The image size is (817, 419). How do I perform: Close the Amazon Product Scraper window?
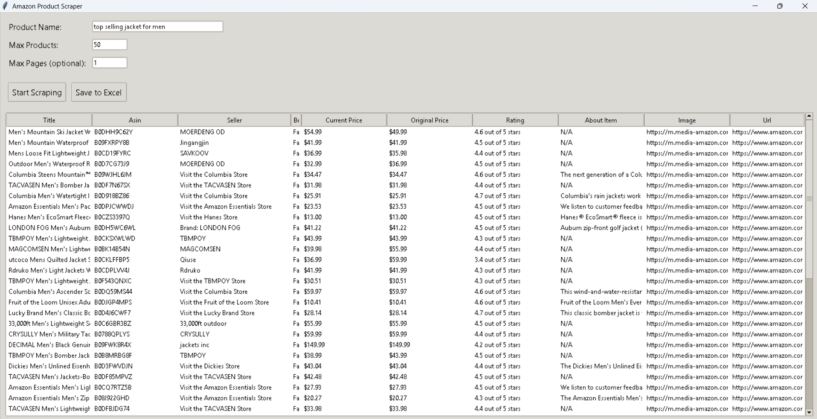[x=805, y=6]
